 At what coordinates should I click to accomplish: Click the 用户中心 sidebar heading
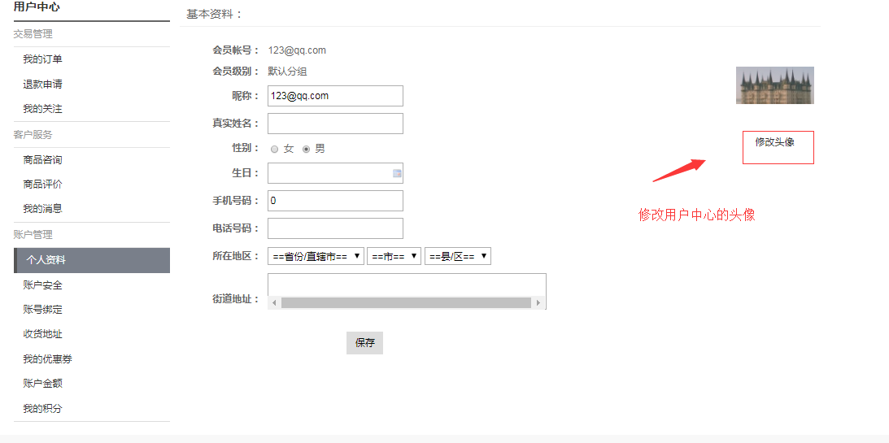37,7
